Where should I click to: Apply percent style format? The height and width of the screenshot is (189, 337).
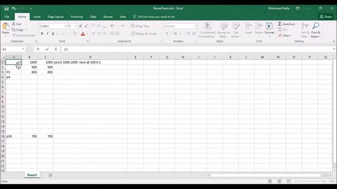pos(175,34)
